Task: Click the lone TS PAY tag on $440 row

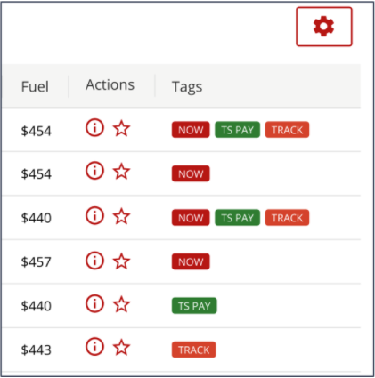Action: 194,305
